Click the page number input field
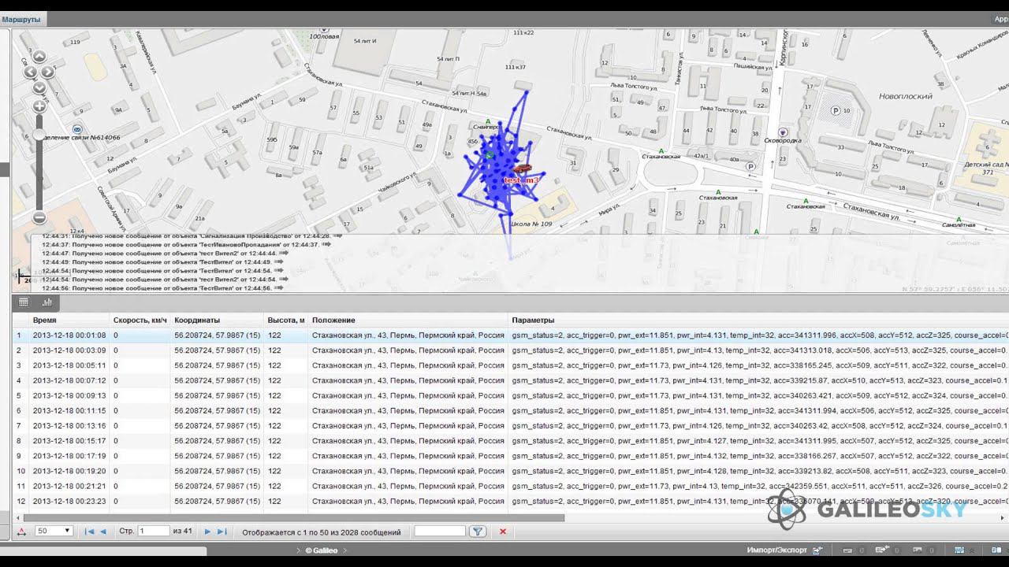This screenshot has height=567, width=1009. tap(154, 532)
